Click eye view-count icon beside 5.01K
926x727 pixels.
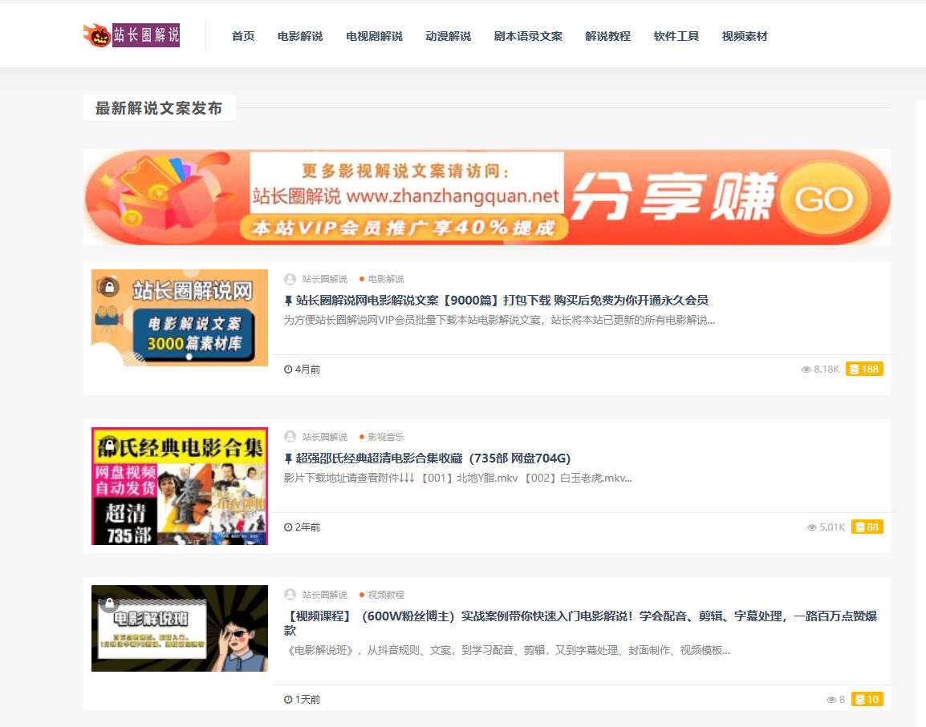[811, 527]
